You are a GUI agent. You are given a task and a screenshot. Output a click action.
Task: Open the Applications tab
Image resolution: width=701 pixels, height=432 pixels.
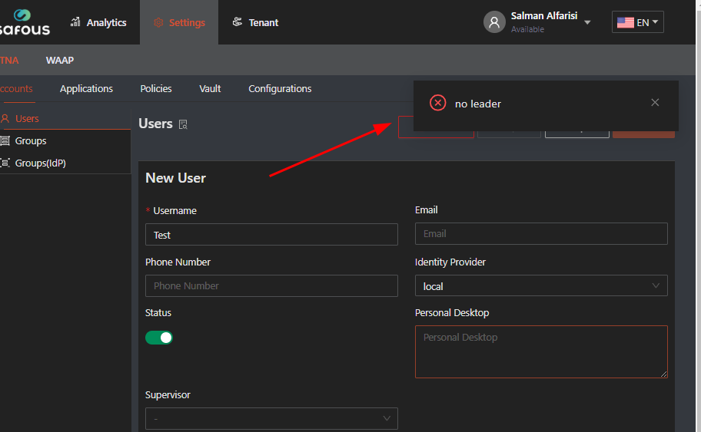pos(86,88)
